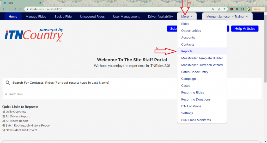Open a new browser tab with the plus icon
Screen dimensions: 267x143
click(47, 3)
